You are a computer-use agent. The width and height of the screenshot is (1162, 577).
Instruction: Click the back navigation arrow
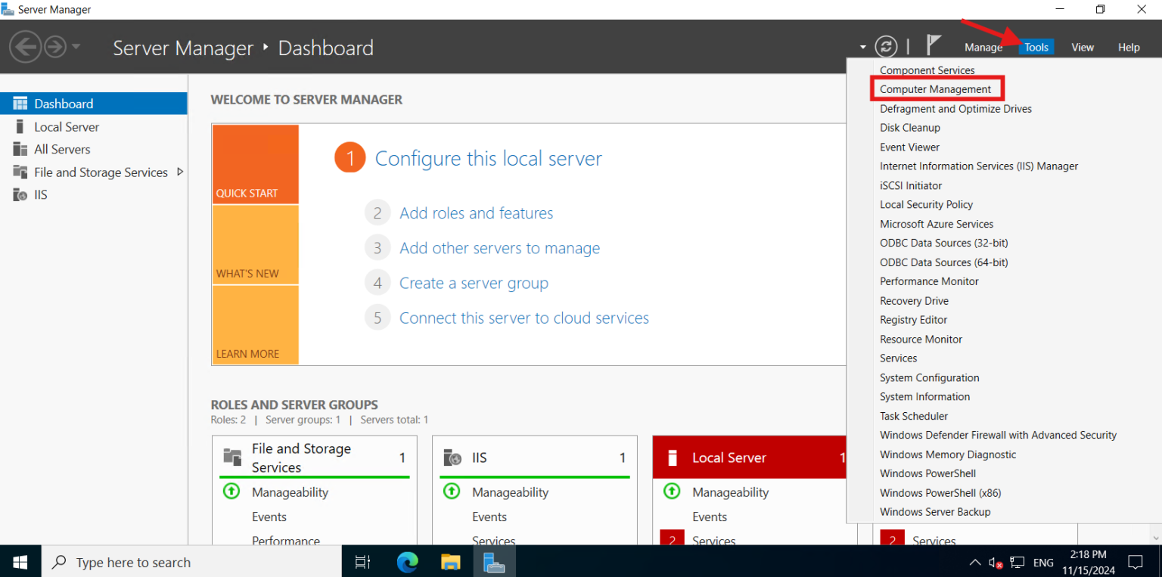[26, 47]
